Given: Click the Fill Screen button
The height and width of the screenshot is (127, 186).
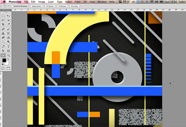Looking at the screenshot, I should pos(62,6).
